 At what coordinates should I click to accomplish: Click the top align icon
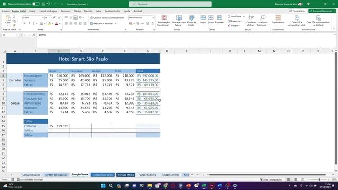(x=66, y=17)
